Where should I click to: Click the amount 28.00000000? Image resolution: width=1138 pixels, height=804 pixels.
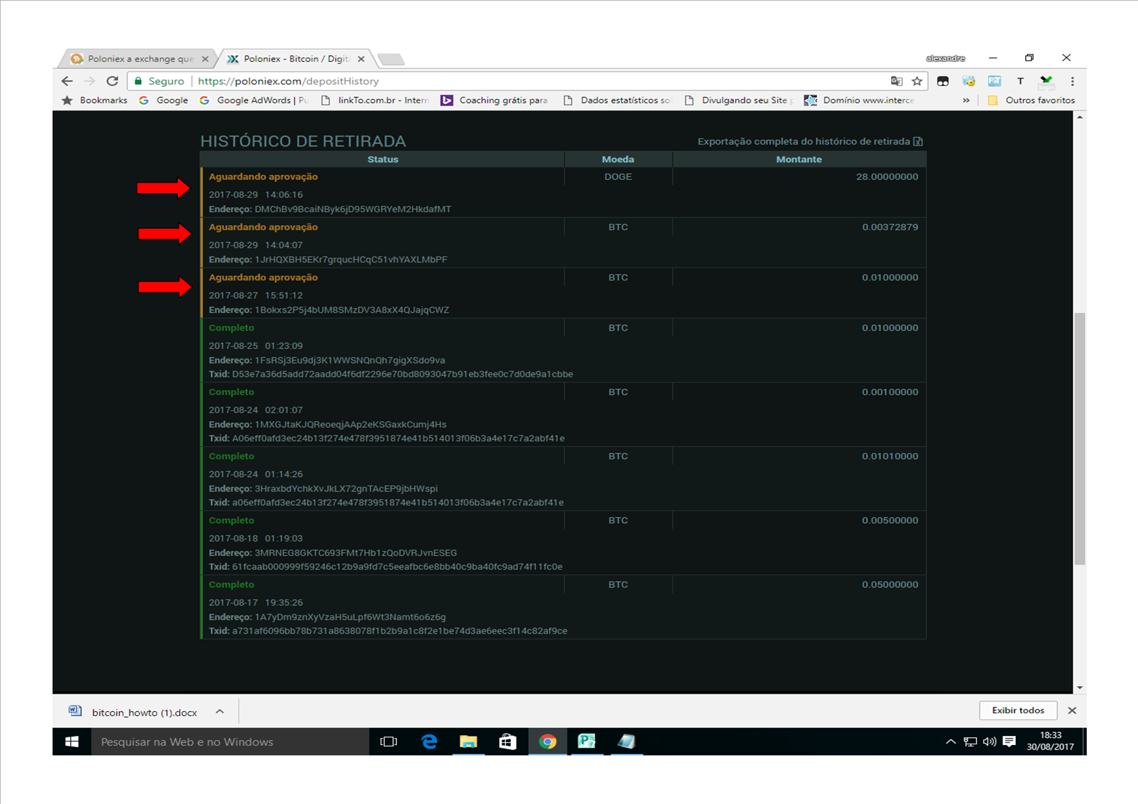pyautogui.click(x=887, y=176)
